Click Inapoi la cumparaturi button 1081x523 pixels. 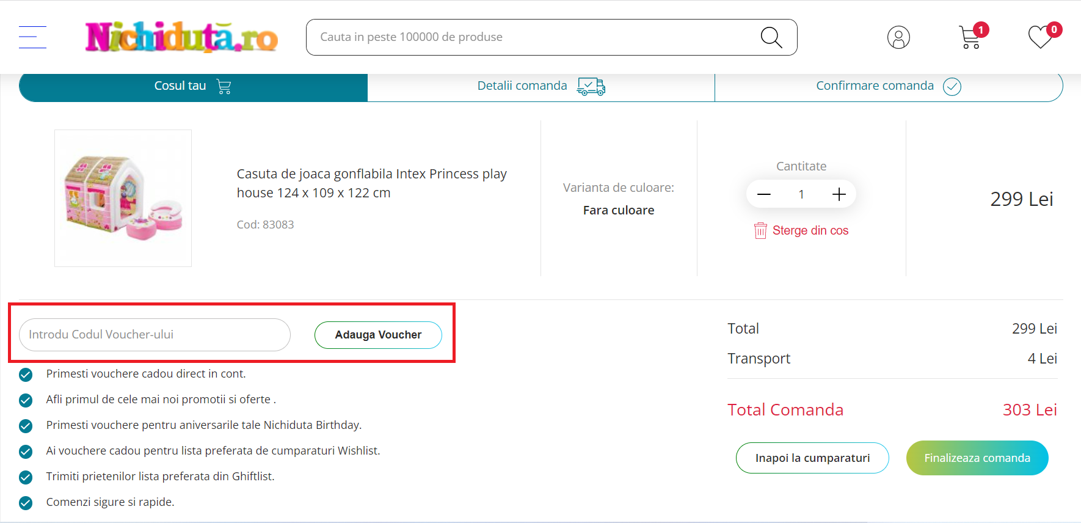point(812,458)
